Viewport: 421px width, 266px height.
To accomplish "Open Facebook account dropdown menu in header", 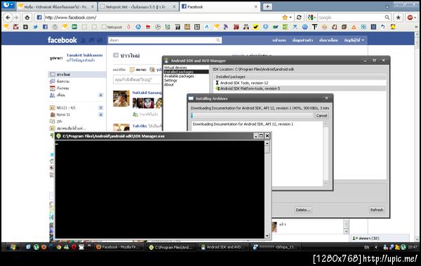I will click(x=354, y=40).
